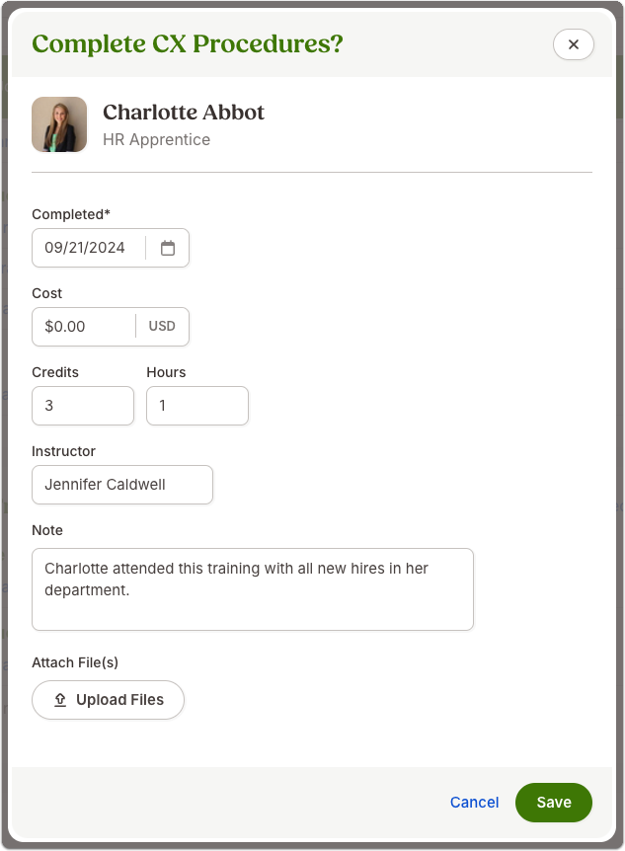This screenshot has height=851, width=625.
Task: Close dialog with the X icon
Action: pos(574,44)
